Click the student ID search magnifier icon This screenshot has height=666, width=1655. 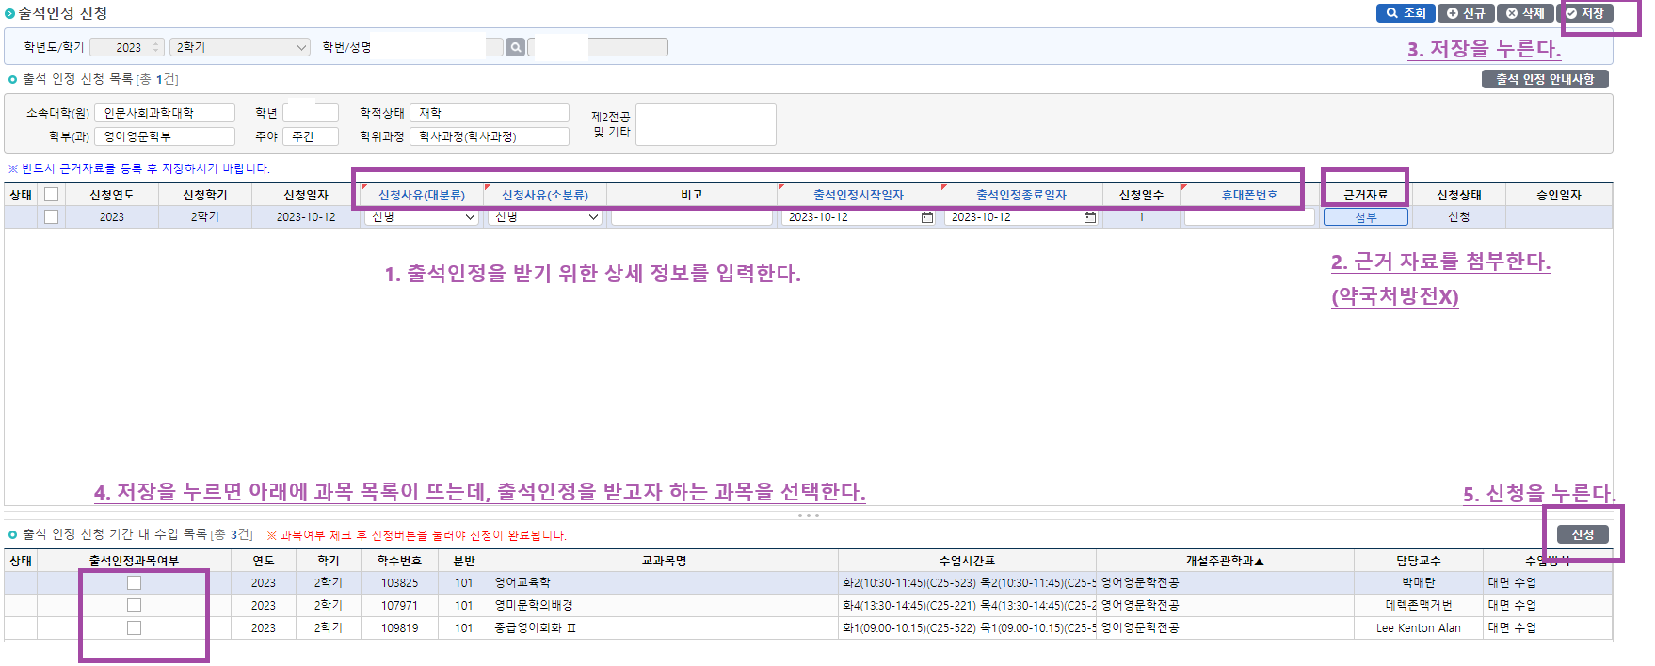515,47
